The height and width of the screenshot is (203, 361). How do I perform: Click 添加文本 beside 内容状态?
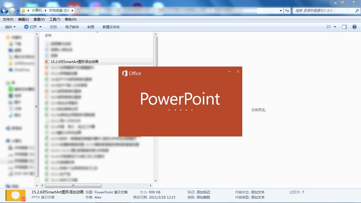tap(258, 192)
